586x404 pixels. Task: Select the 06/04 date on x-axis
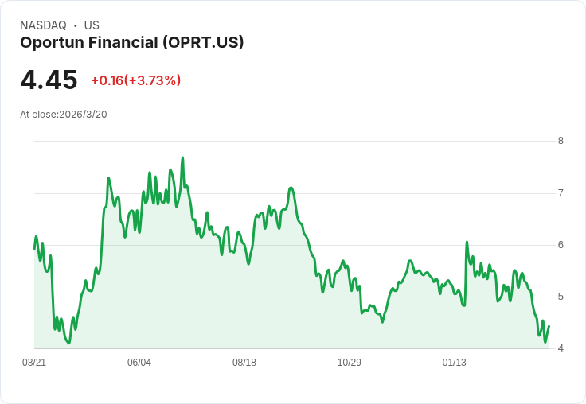coord(139,362)
